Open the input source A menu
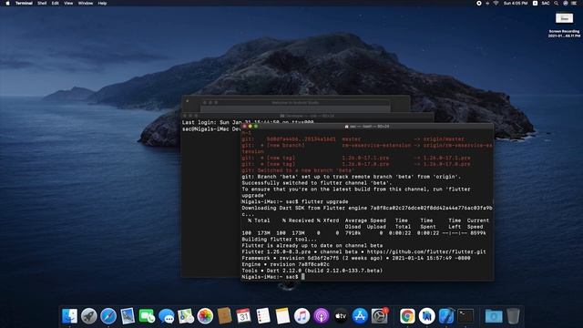The image size is (583, 328). pyautogui.click(x=535, y=3)
